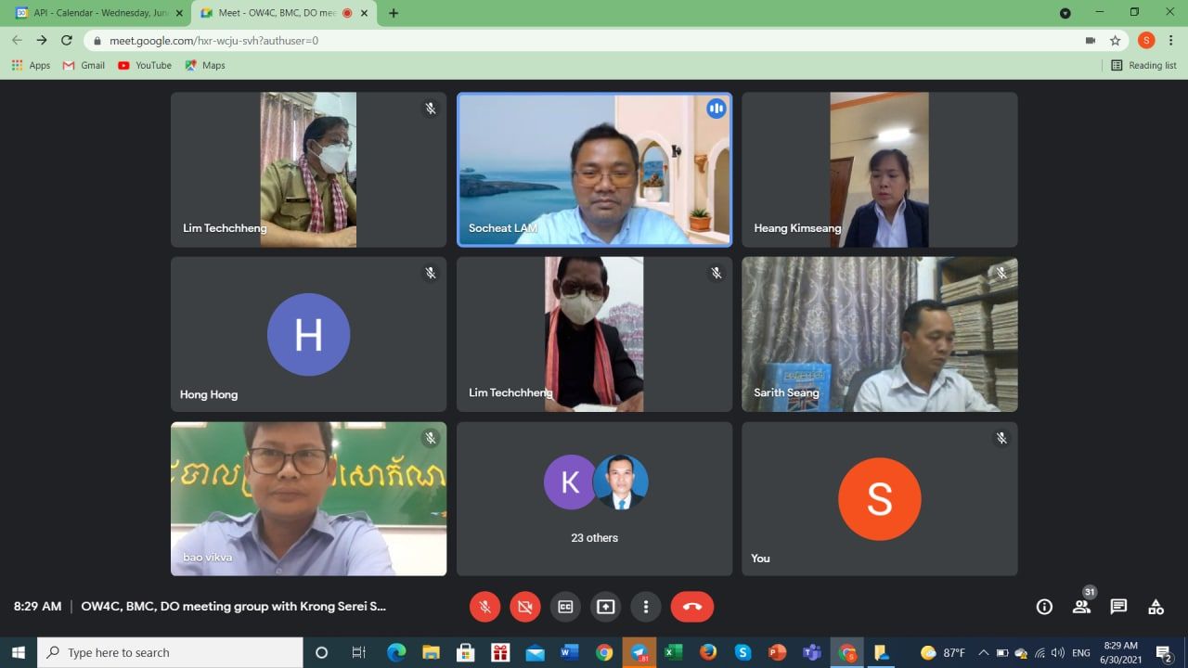
Task: Reload the Meet page
Action: coord(67,40)
